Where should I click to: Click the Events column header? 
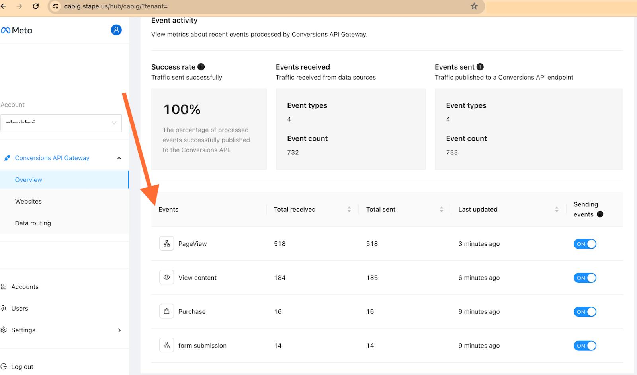coord(168,209)
